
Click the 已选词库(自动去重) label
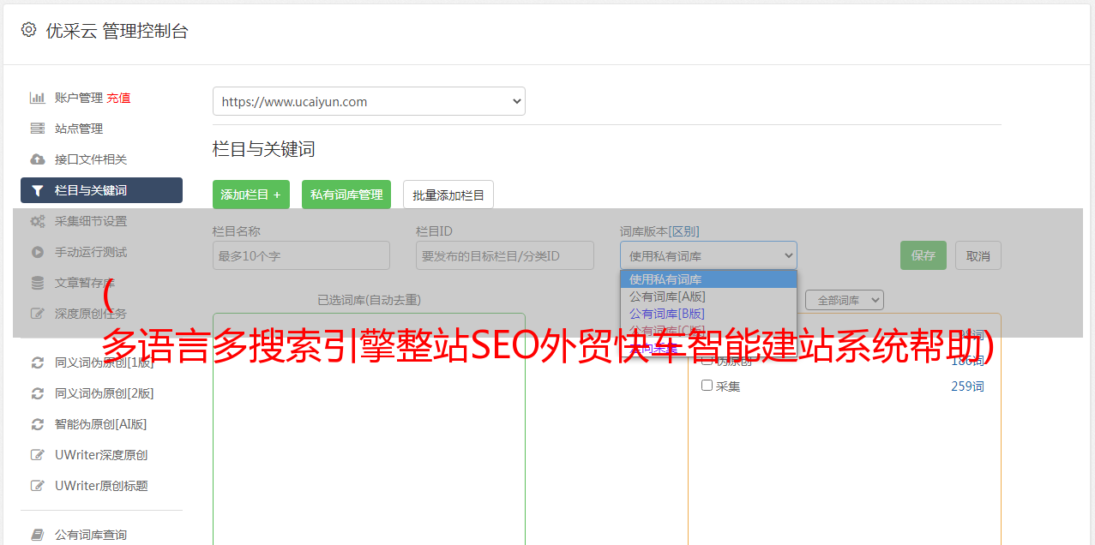click(x=369, y=300)
